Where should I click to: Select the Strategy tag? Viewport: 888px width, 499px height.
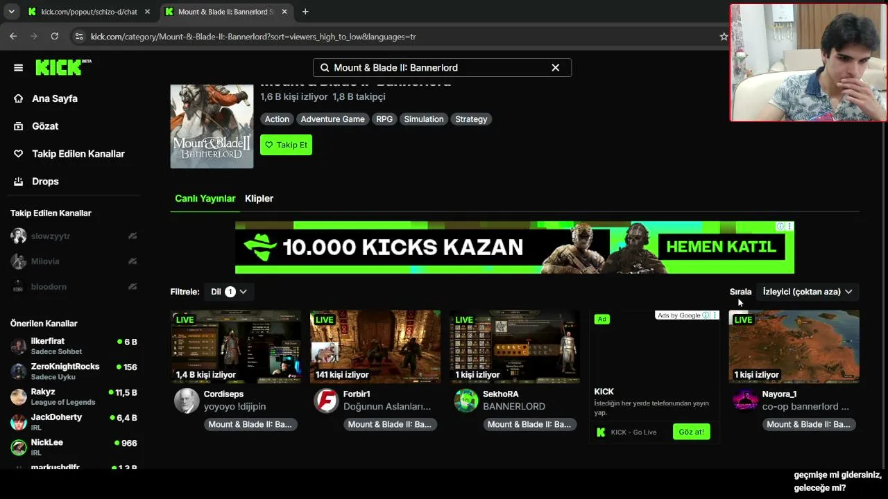pyautogui.click(x=471, y=119)
